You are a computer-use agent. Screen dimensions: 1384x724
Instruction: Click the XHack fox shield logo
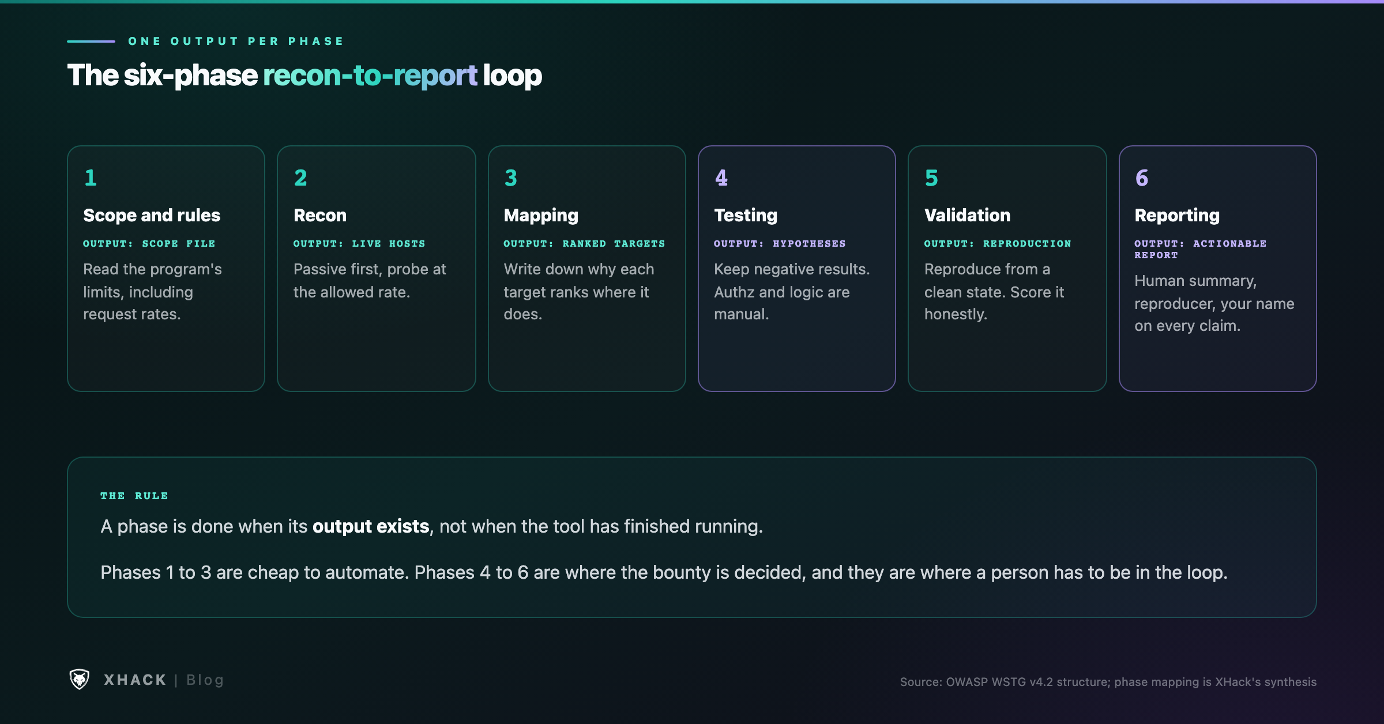point(80,679)
